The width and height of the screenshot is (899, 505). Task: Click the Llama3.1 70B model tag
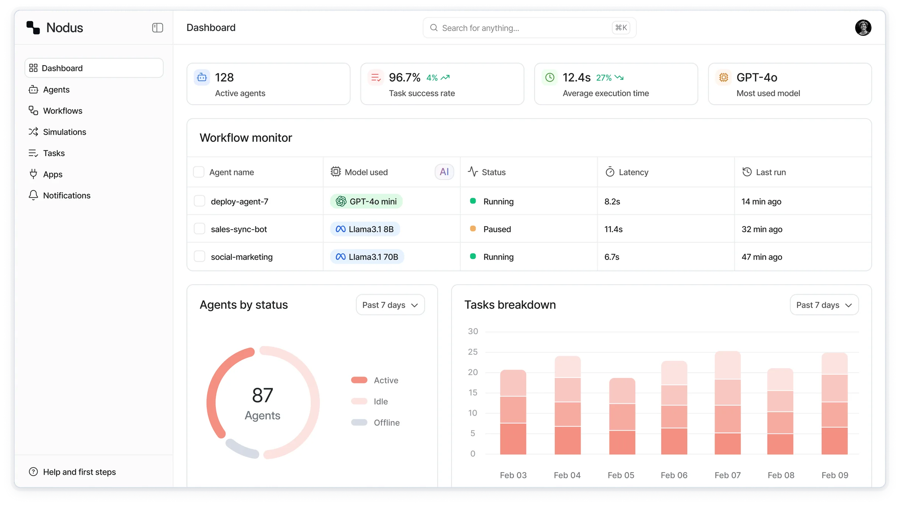click(x=367, y=257)
